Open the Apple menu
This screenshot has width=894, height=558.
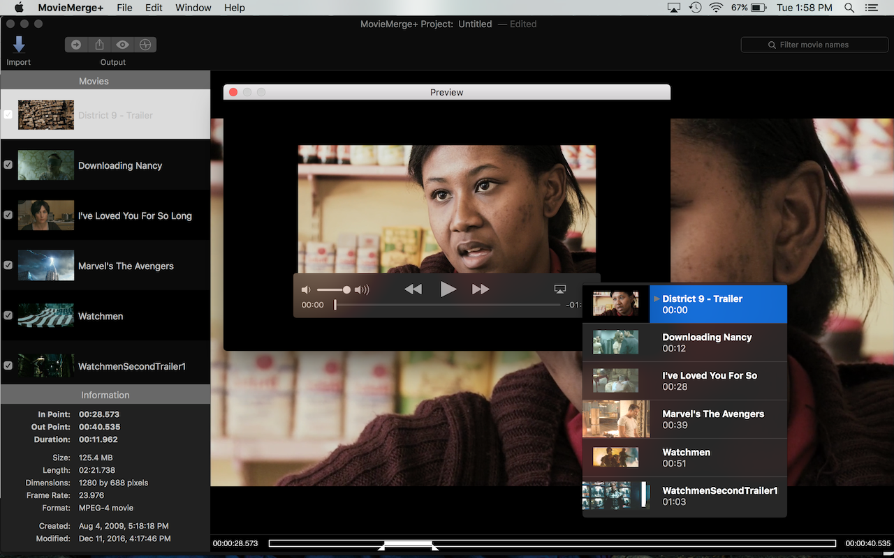click(19, 8)
